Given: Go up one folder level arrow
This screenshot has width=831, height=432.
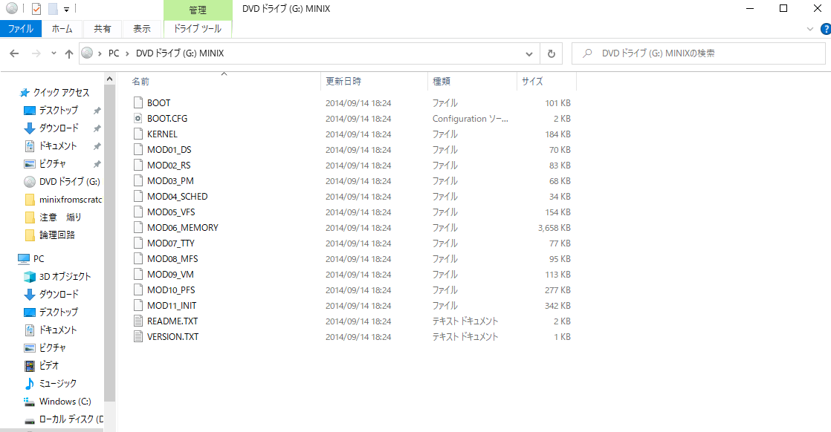Looking at the screenshot, I should tap(69, 53).
